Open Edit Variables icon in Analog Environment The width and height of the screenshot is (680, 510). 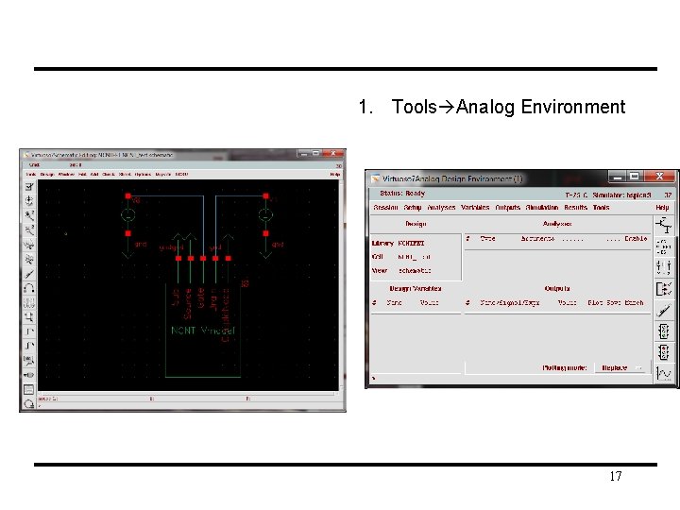click(x=664, y=267)
